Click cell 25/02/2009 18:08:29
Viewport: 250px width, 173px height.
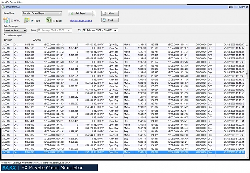pyautogui.click(x=54, y=48)
